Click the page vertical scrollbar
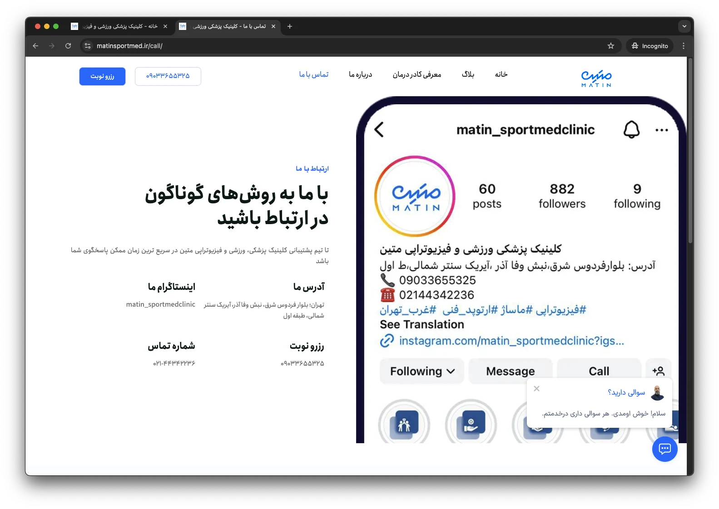Image resolution: width=719 pixels, height=509 pixels. [x=690, y=150]
